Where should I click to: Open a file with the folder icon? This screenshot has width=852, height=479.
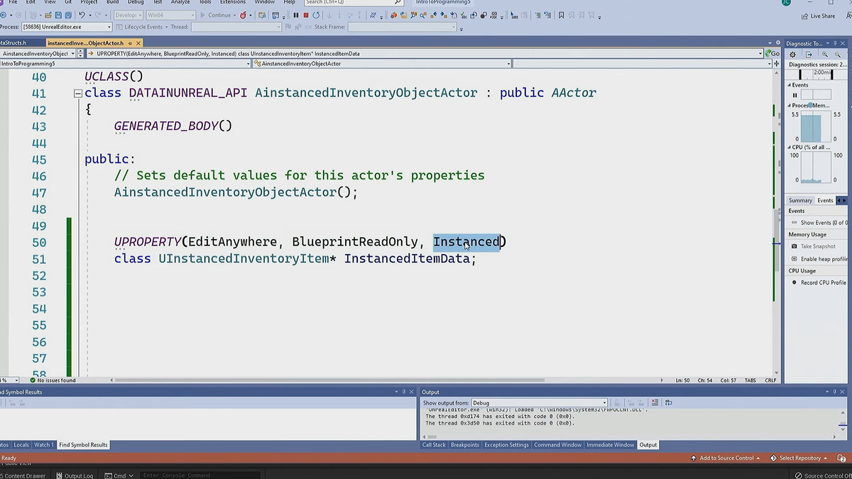point(48,15)
